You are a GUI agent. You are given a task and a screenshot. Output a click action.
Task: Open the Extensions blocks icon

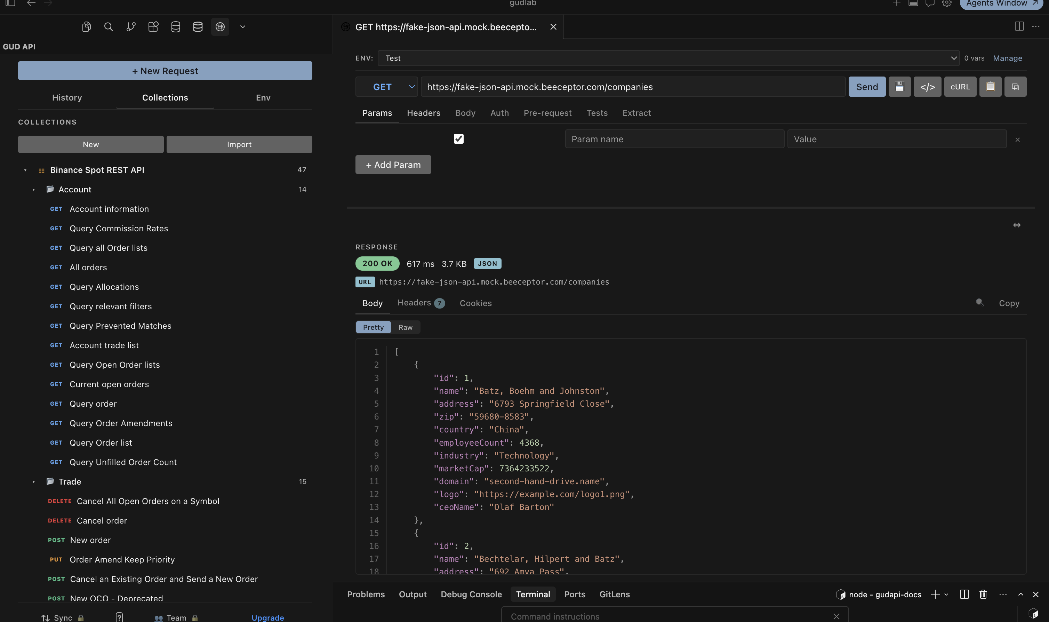(153, 27)
